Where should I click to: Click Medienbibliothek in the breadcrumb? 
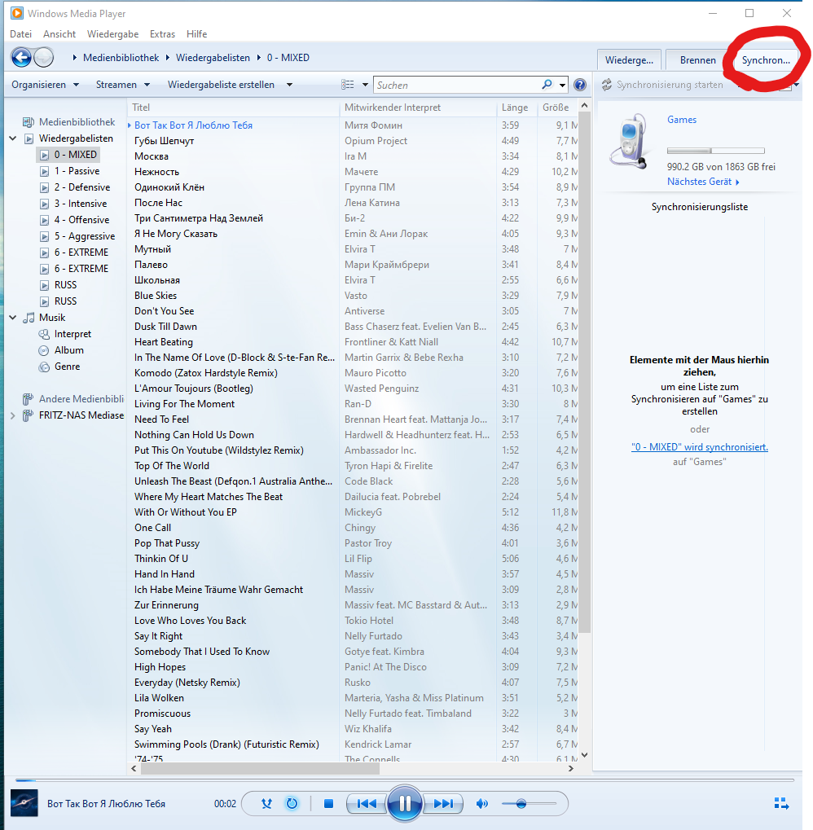[x=121, y=58]
